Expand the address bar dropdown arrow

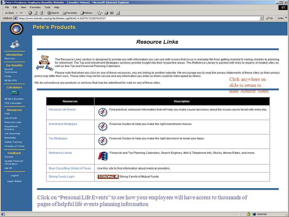point(261,18)
